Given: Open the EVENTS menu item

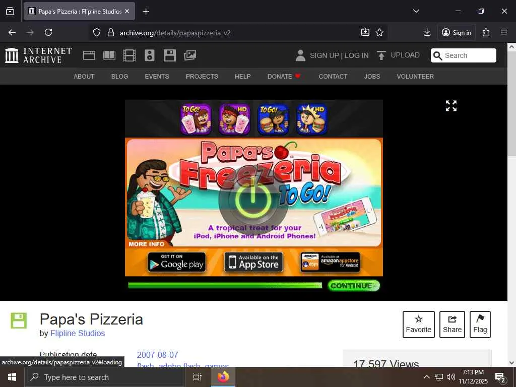Looking at the screenshot, I should pos(157,77).
